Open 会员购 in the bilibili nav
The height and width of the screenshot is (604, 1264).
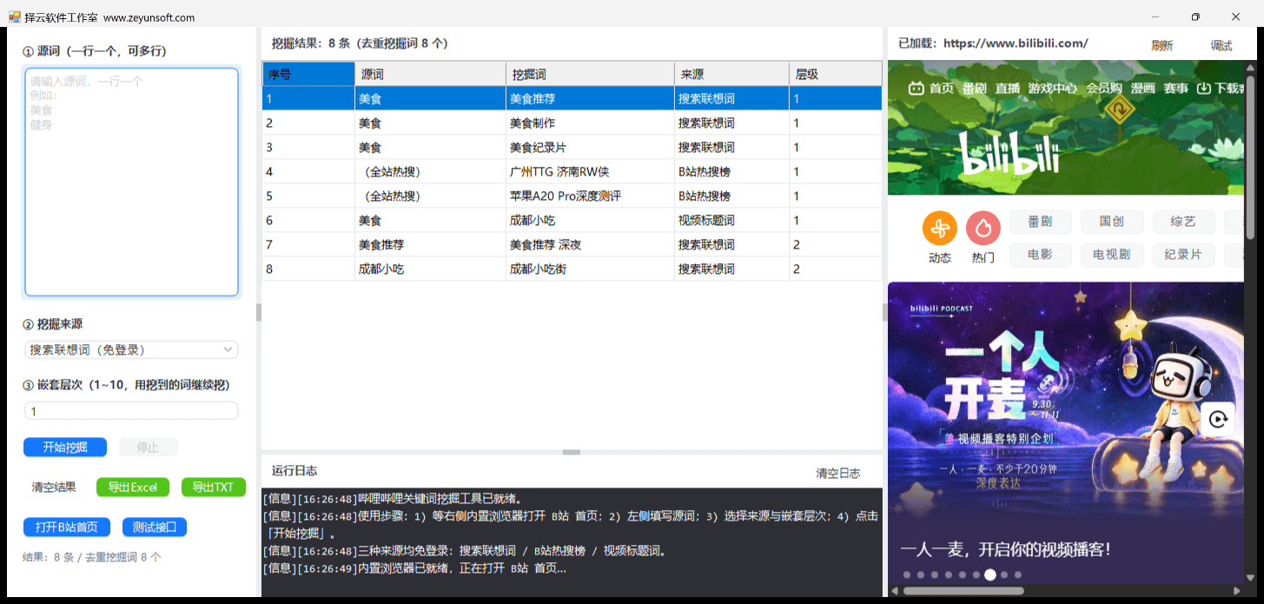(x=1103, y=88)
